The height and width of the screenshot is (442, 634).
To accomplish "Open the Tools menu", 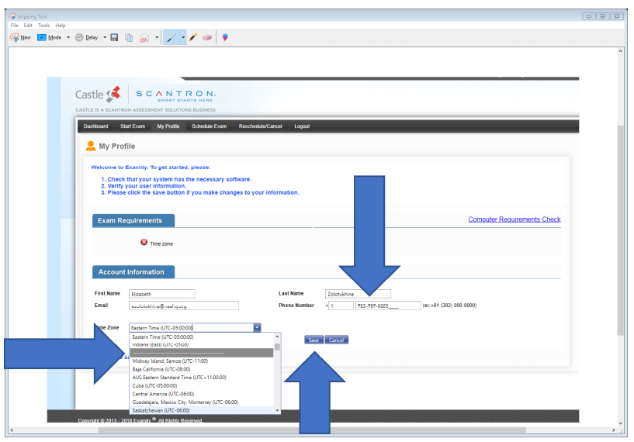I will [x=43, y=25].
